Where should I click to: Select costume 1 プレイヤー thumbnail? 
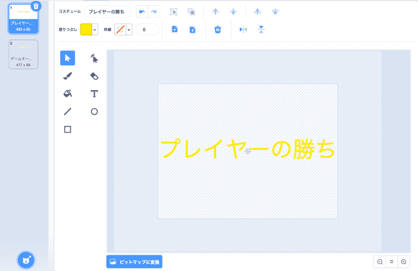pyautogui.click(x=24, y=20)
